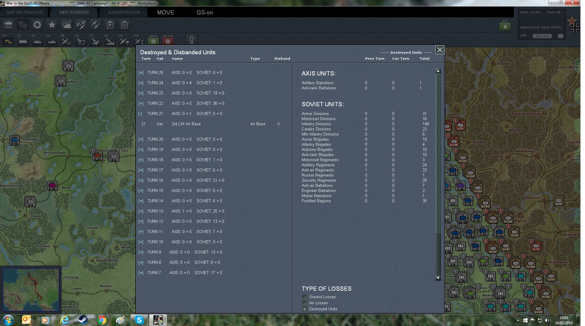Viewport: 585px width, 326px height.
Task: Open Google Chrome from the taskbar
Action: pos(102,320)
